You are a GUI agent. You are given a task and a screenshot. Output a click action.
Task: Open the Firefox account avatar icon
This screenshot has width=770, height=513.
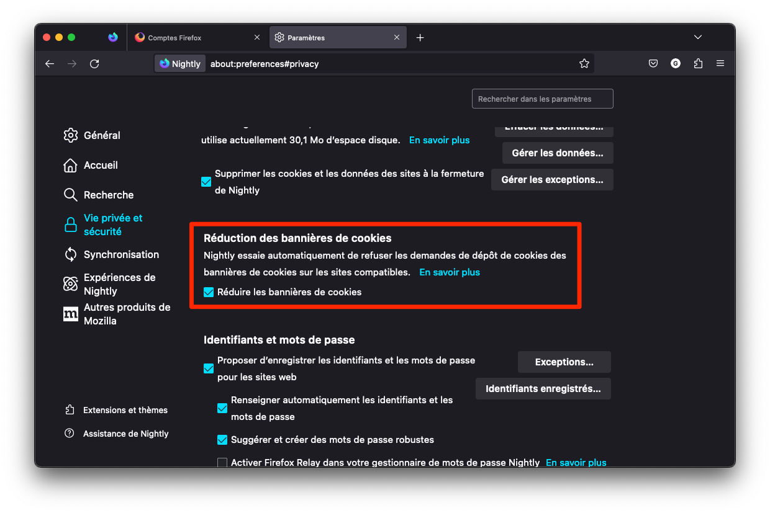point(676,63)
